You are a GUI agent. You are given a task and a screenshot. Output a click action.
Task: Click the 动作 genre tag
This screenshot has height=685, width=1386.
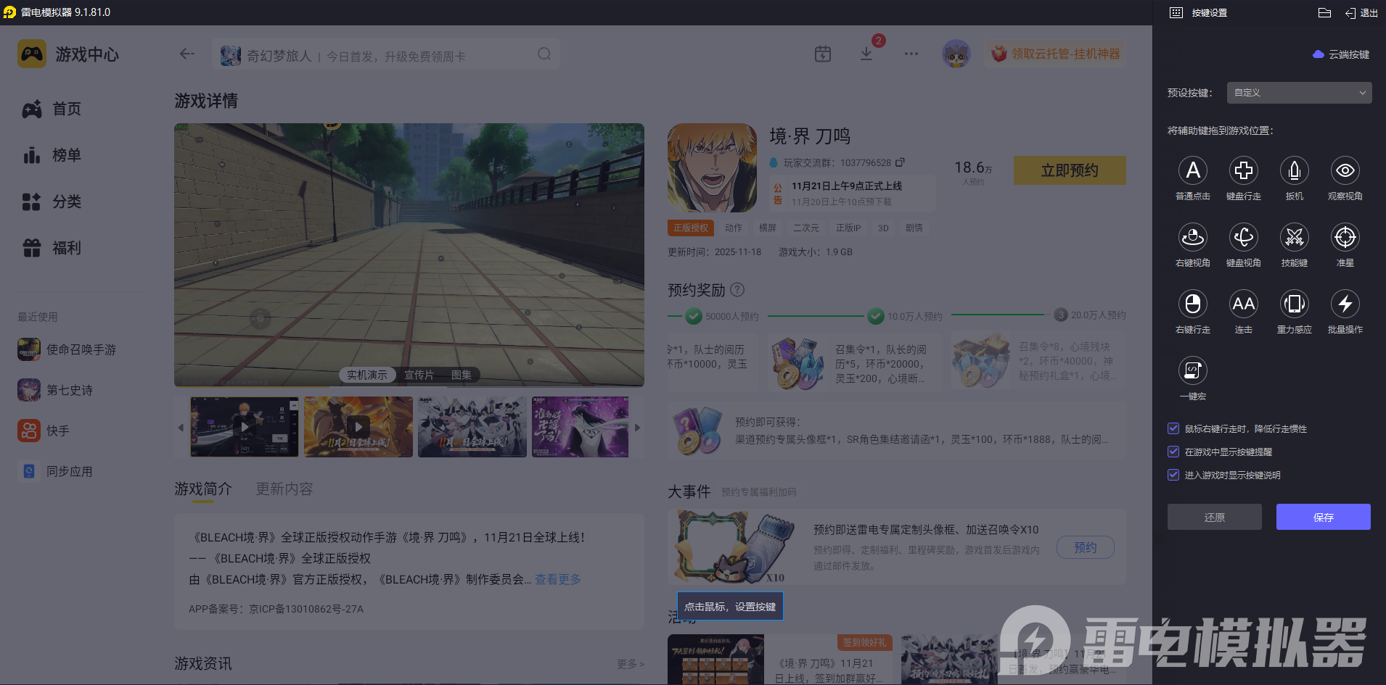click(734, 228)
